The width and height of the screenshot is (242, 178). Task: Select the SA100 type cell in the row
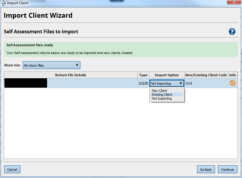(143, 83)
